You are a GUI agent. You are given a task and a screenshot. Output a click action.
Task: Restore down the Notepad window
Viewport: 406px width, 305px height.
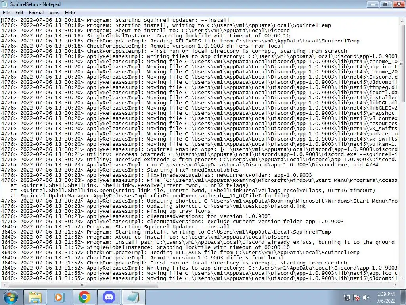pos(385,4)
